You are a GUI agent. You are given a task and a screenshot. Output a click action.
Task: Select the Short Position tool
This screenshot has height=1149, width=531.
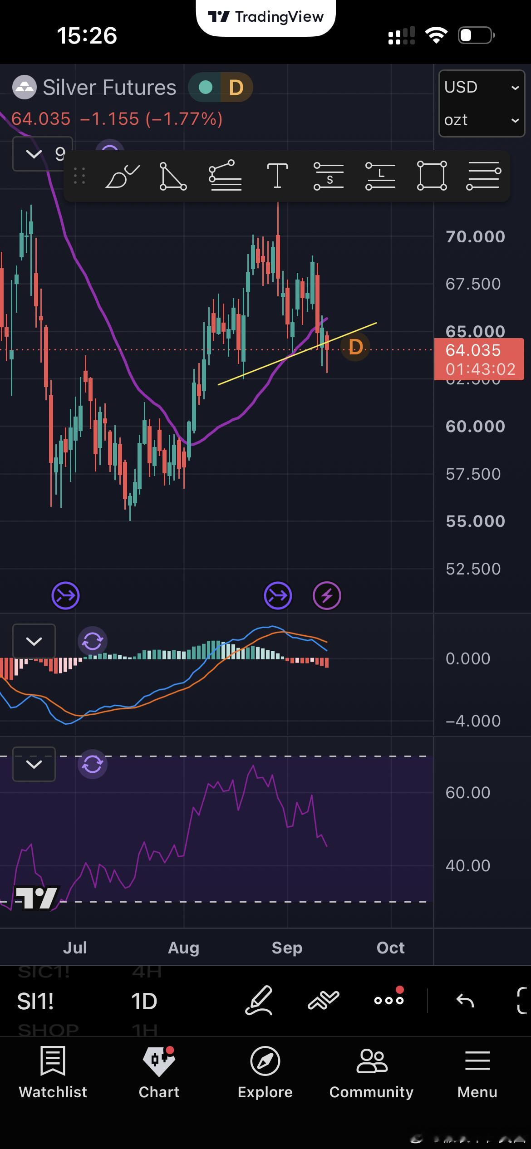(328, 176)
